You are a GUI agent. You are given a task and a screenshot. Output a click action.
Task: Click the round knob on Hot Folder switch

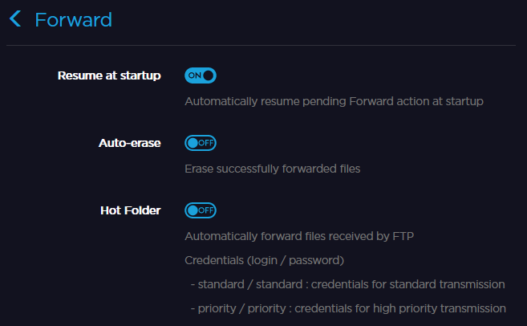(193, 210)
